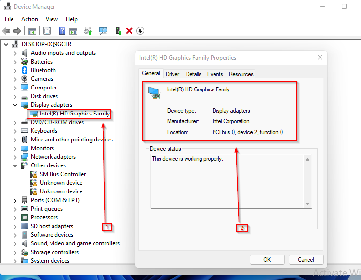
Task: Select the second Unknown device entry
Action: tap(61, 191)
